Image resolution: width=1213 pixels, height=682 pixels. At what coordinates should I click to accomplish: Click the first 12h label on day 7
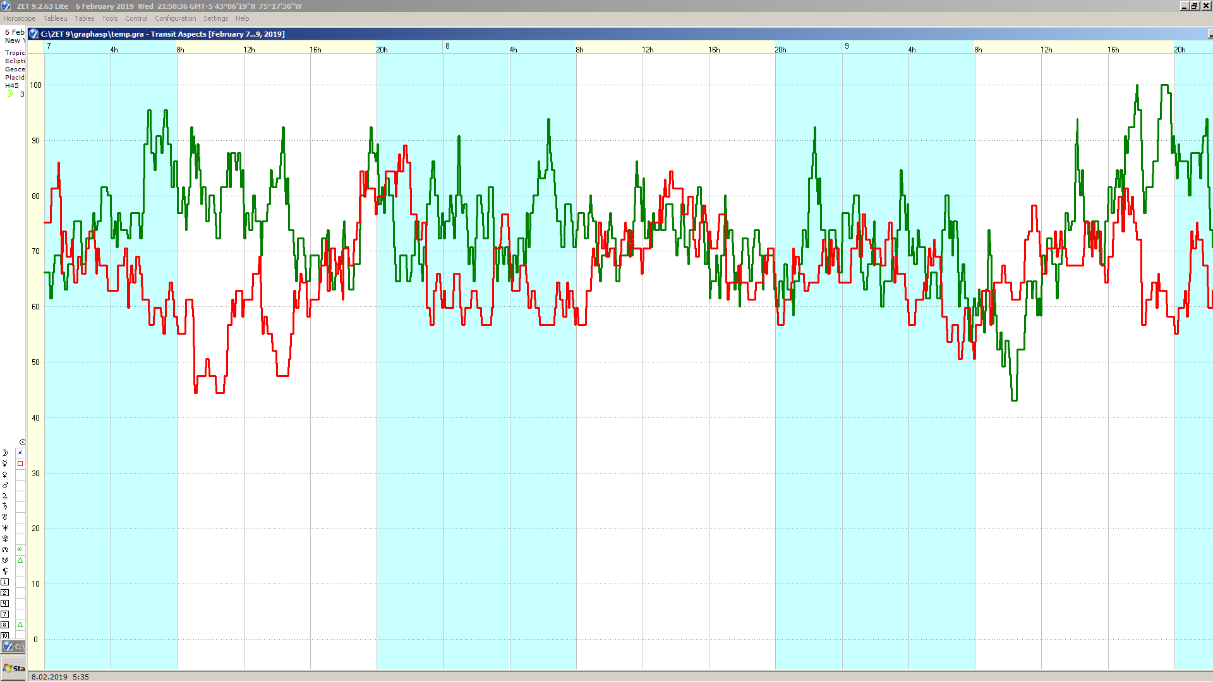coord(250,50)
